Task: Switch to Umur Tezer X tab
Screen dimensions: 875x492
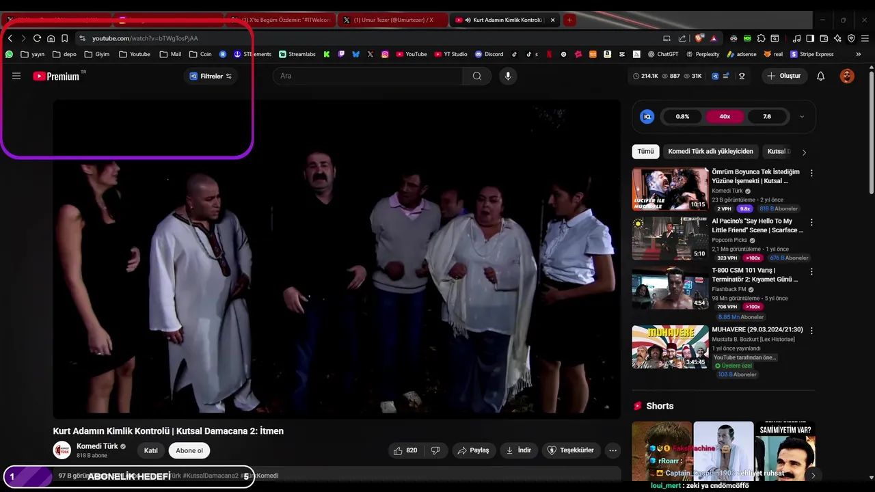Action: (x=393, y=20)
